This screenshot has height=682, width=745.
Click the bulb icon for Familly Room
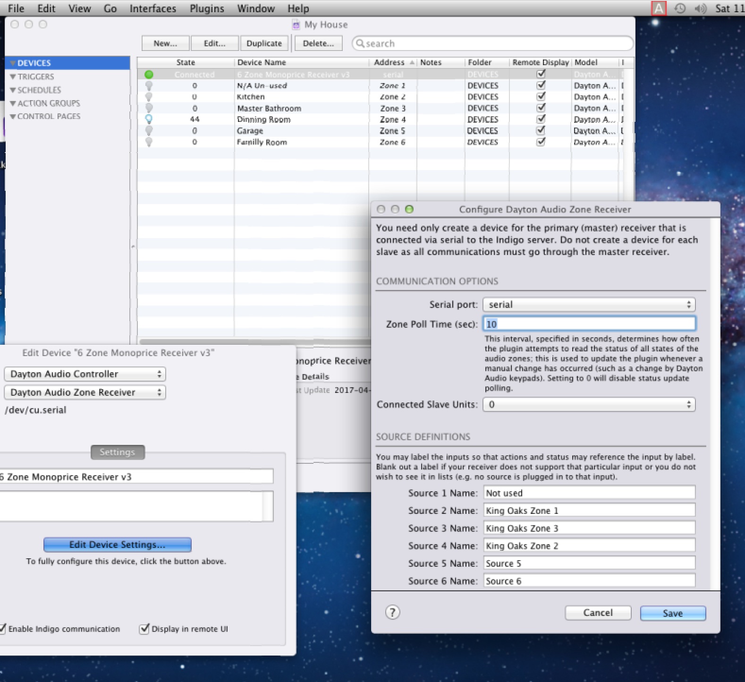(x=149, y=142)
